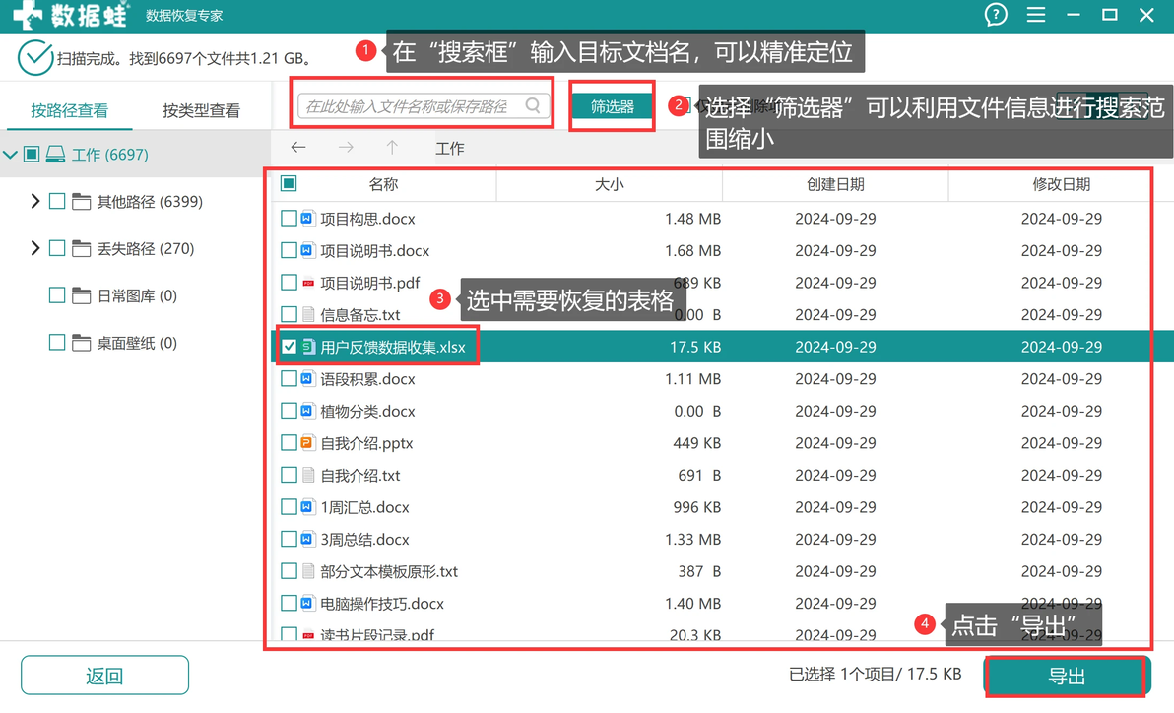This screenshot has width=1174, height=713.
Task: Click the search magnifier icon
Action: (533, 105)
